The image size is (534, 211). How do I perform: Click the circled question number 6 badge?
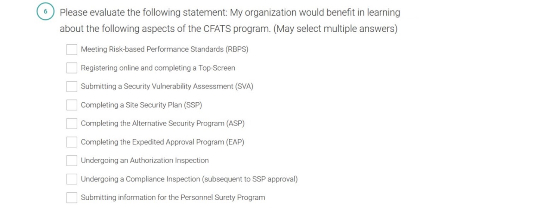(46, 12)
